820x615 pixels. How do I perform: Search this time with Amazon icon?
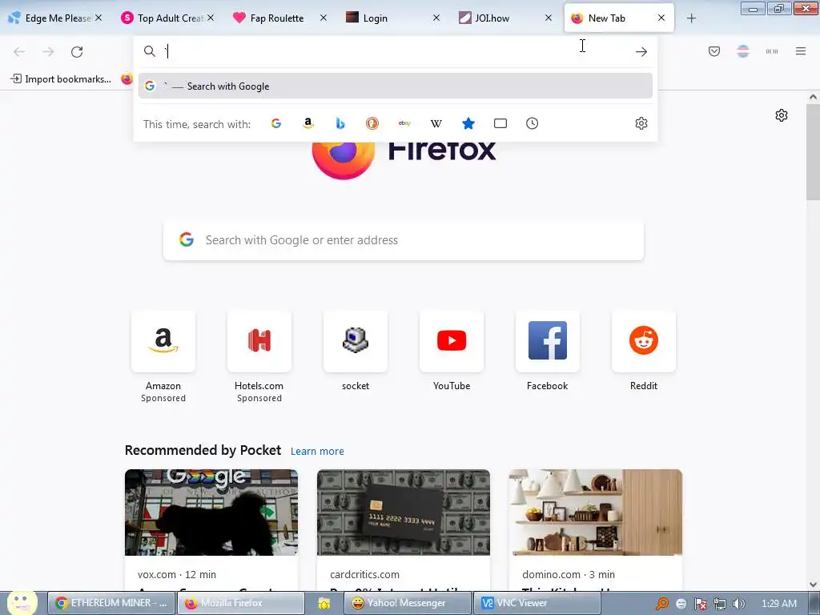pos(308,123)
